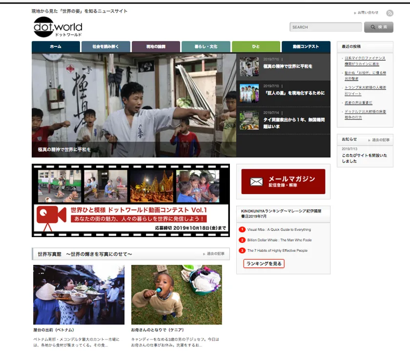Image resolution: width=410 pixels, height=361 pixels.
Task: Open the タイ洞窟救出から1年 article
Action: tap(294, 123)
